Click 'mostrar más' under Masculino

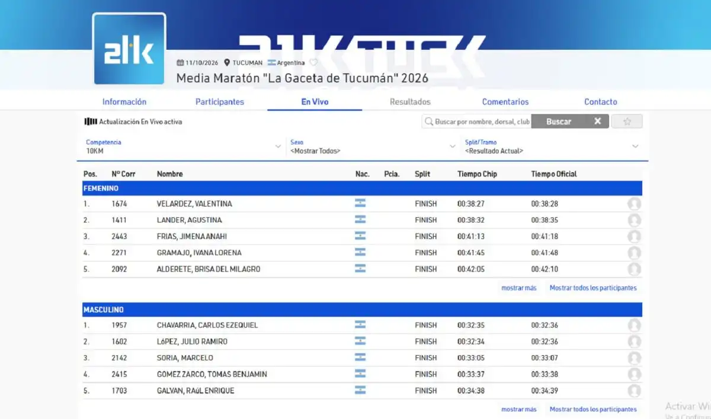pos(518,410)
